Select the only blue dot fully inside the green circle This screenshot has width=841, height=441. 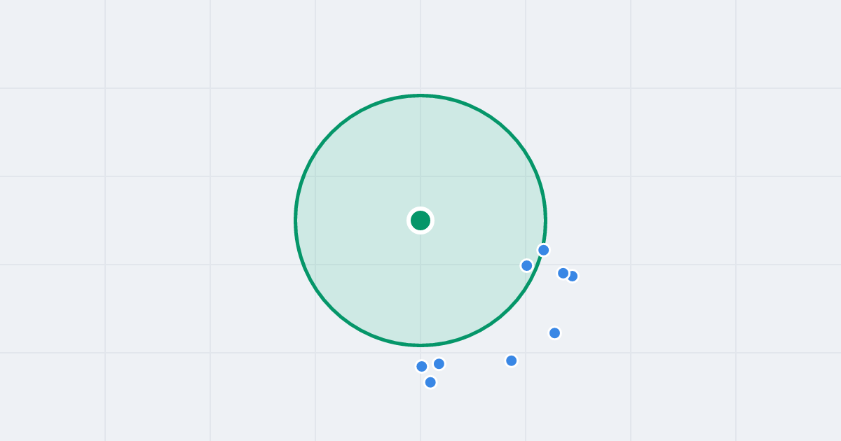(x=527, y=265)
